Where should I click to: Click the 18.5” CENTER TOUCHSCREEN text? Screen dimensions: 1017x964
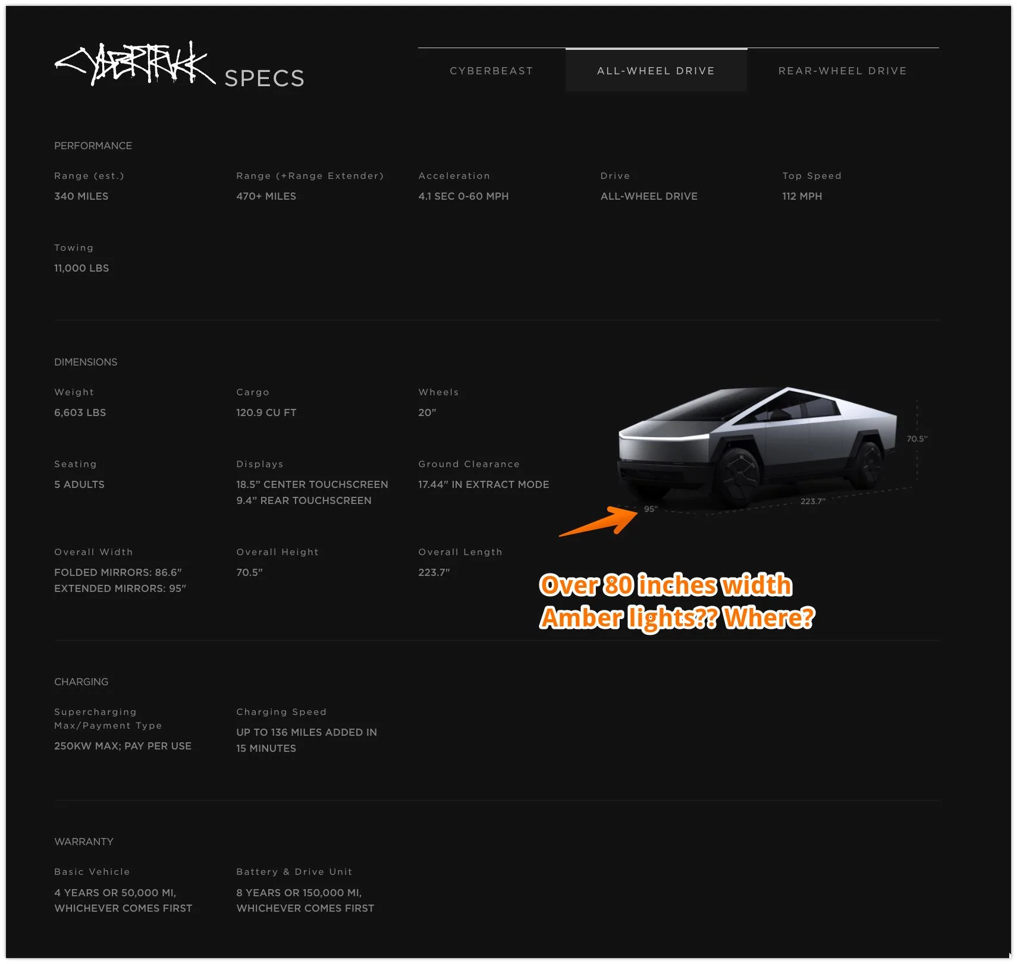(312, 484)
